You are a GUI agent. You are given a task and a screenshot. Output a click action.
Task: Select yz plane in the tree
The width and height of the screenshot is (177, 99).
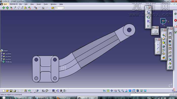8,56
